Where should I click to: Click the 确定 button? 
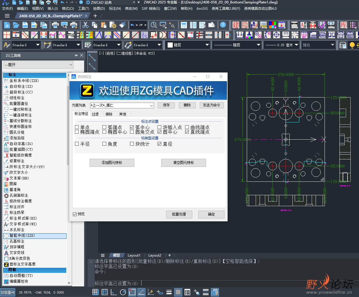[211, 214]
